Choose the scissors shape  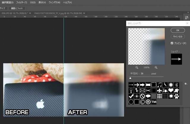pos(148,90)
